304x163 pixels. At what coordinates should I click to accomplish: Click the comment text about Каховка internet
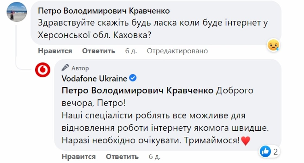(153, 29)
